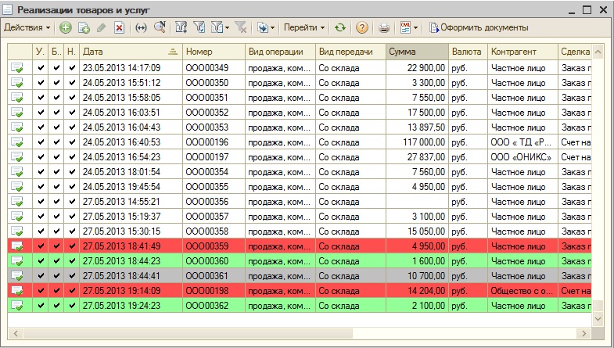
Task: Toggle the Н. checkmark in row 00000362
Action: pos(72,306)
